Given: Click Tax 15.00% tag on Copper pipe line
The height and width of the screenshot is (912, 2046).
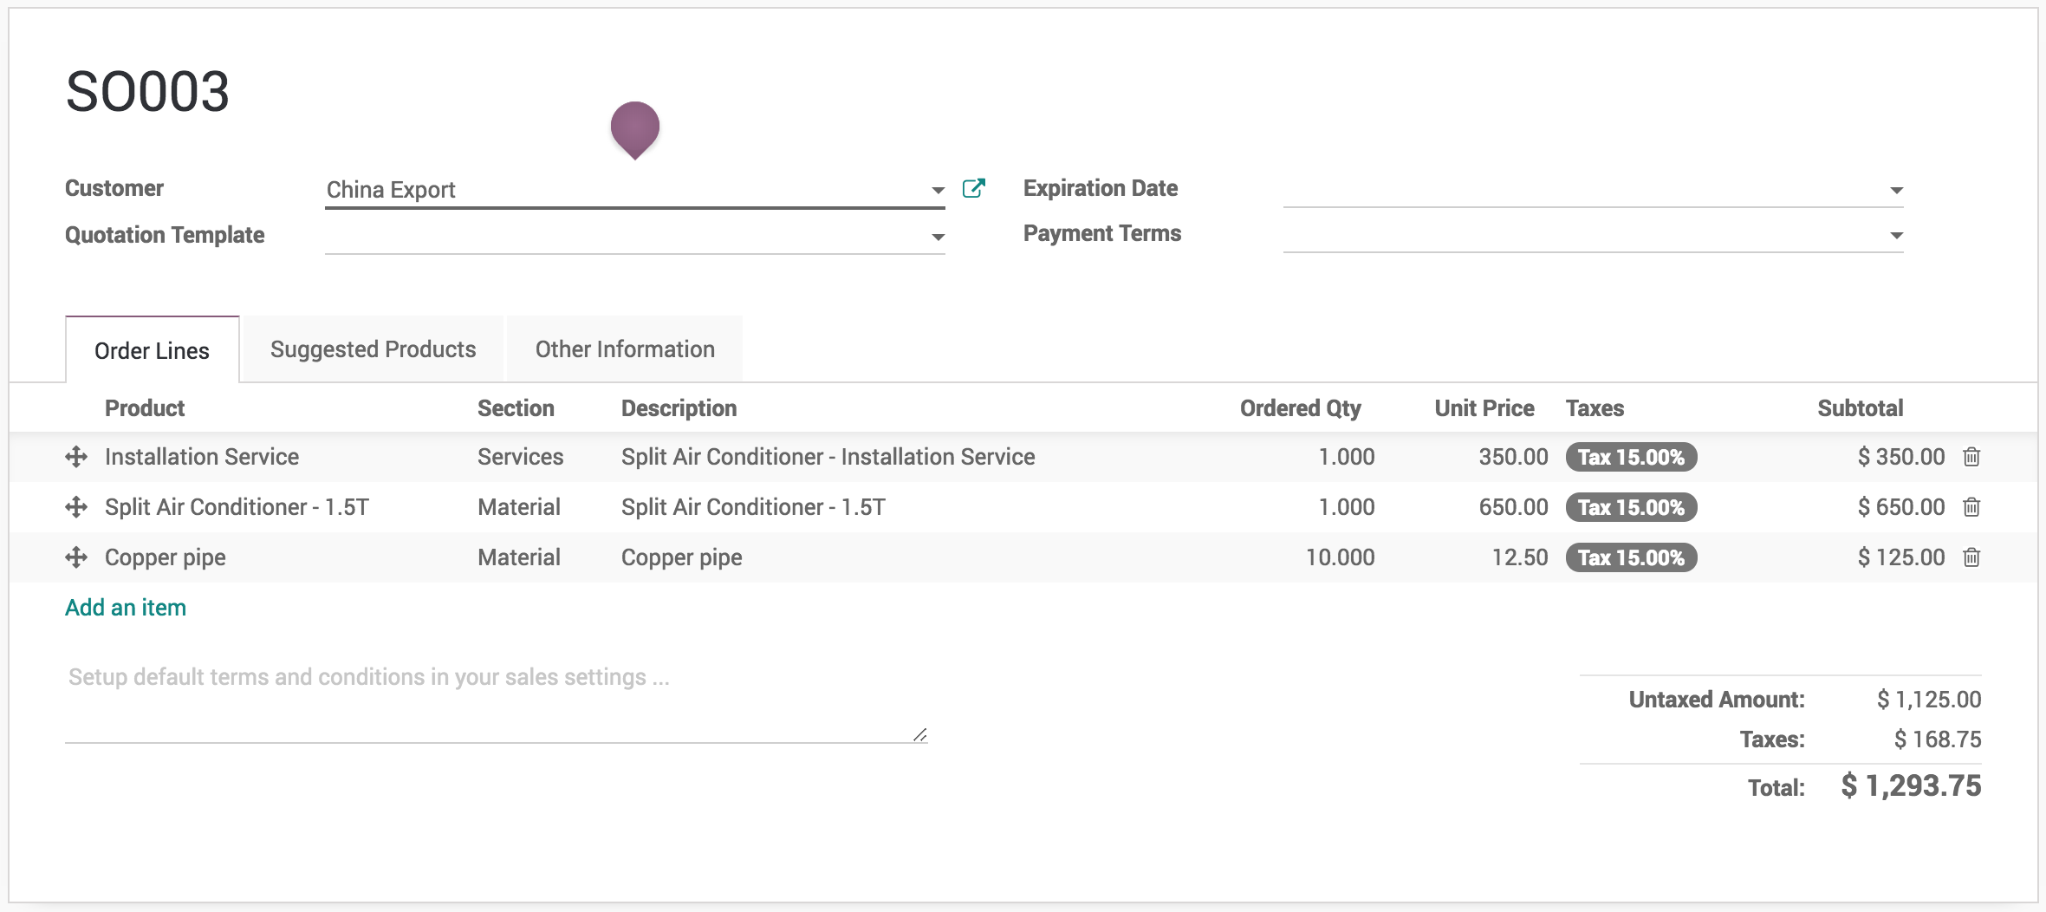Looking at the screenshot, I should click(x=1631, y=557).
